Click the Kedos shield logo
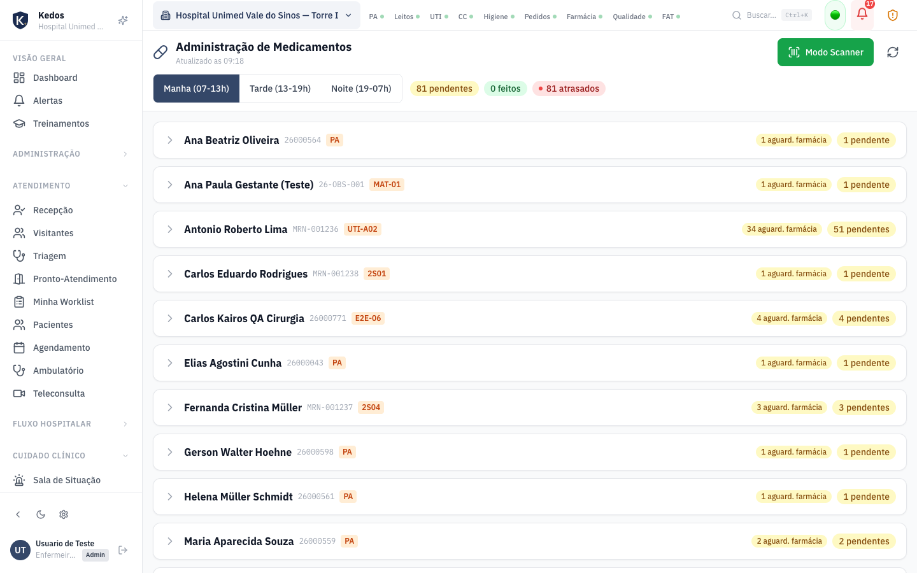This screenshot has width=917, height=573. point(20,20)
